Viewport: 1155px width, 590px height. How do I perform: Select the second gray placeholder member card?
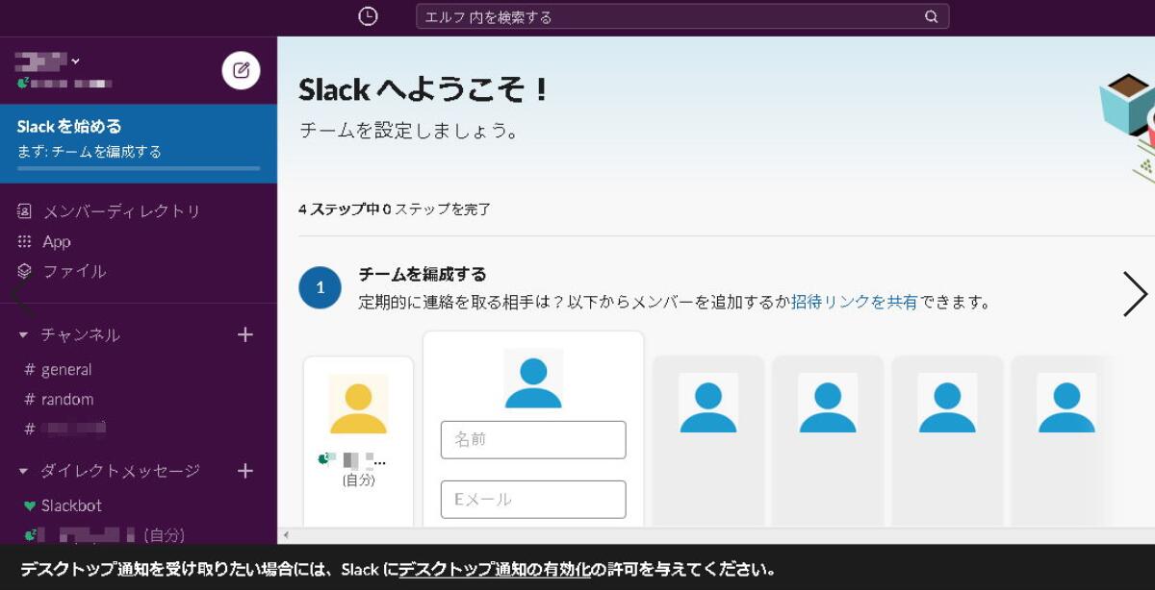828,442
